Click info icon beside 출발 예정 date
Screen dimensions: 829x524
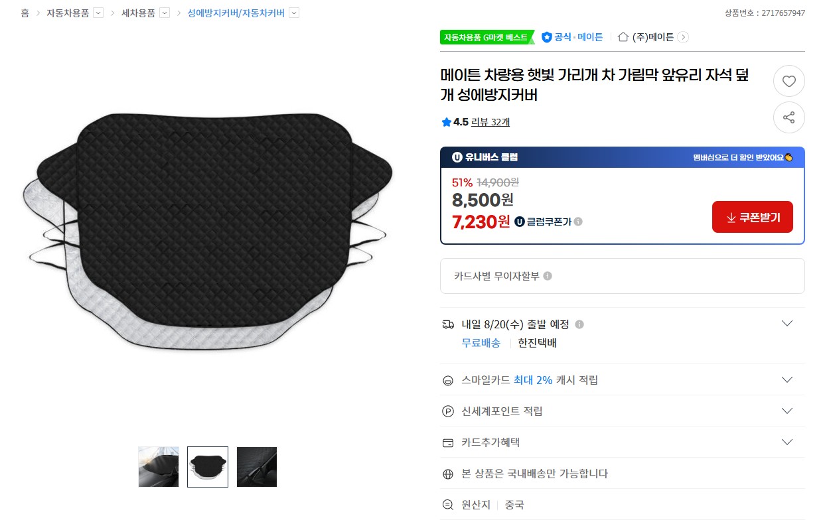(579, 324)
